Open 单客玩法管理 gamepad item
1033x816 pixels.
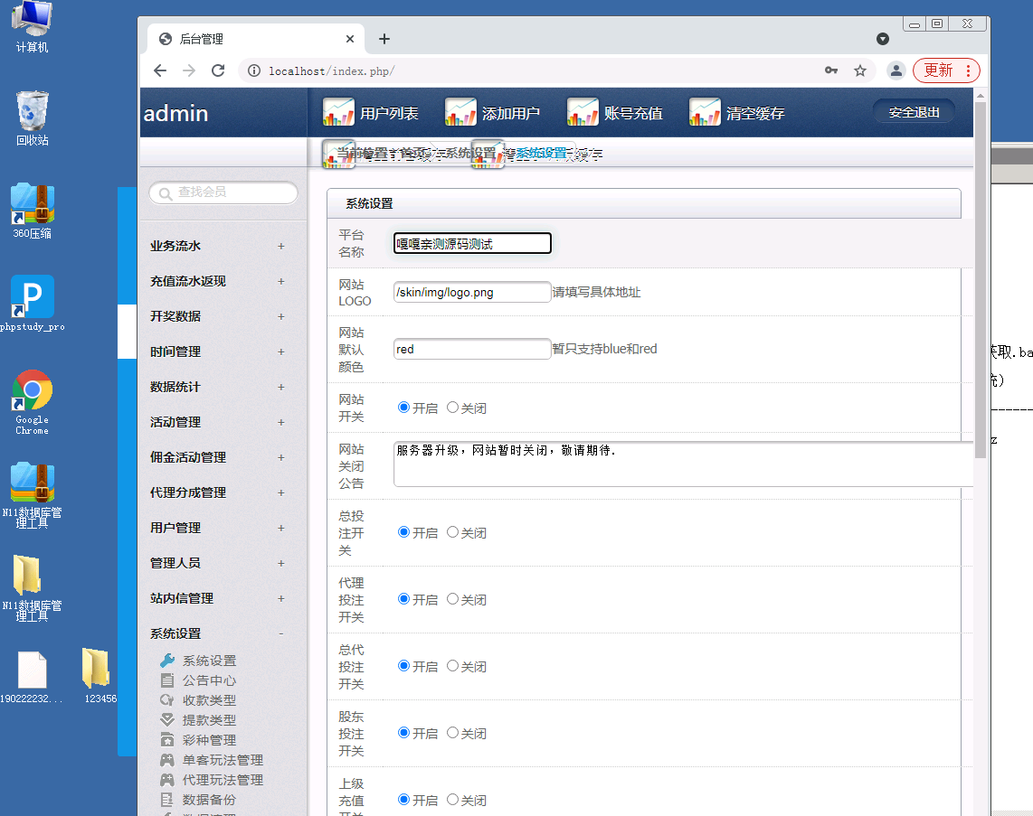(222, 760)
